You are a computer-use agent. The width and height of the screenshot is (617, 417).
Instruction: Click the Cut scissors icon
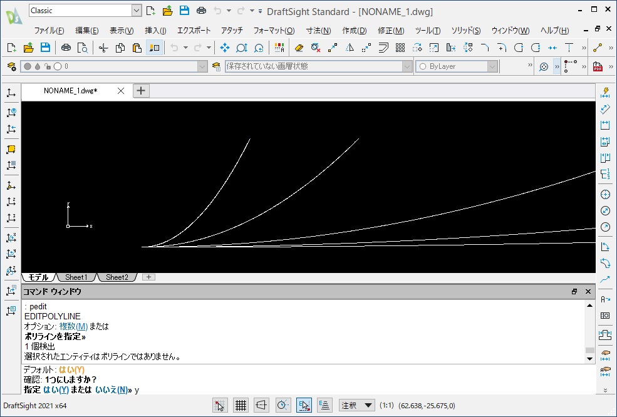(x=103, y=48)
